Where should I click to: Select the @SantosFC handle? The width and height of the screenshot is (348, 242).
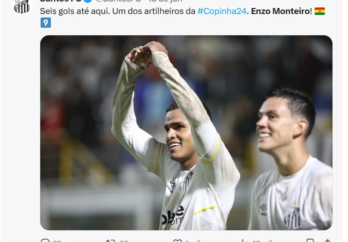pyautogui.click(x=118, y=1)
